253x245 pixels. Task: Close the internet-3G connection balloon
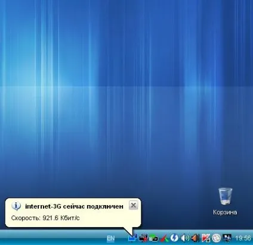coord(134,205)
